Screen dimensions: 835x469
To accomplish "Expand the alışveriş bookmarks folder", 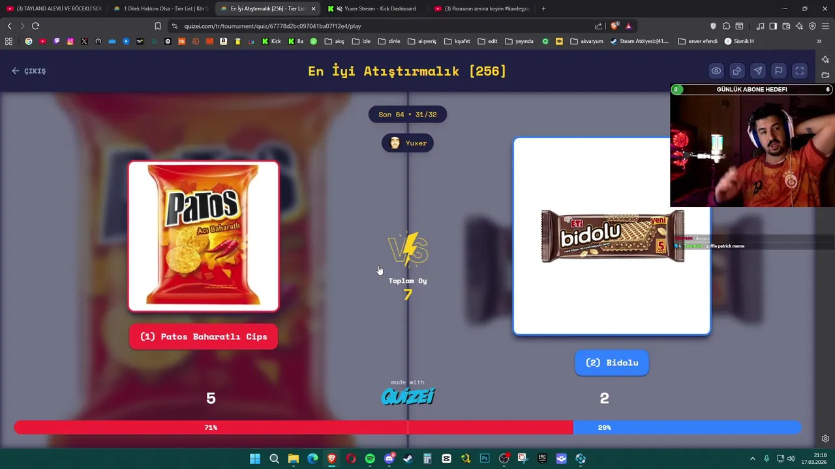I will point(422,41).
